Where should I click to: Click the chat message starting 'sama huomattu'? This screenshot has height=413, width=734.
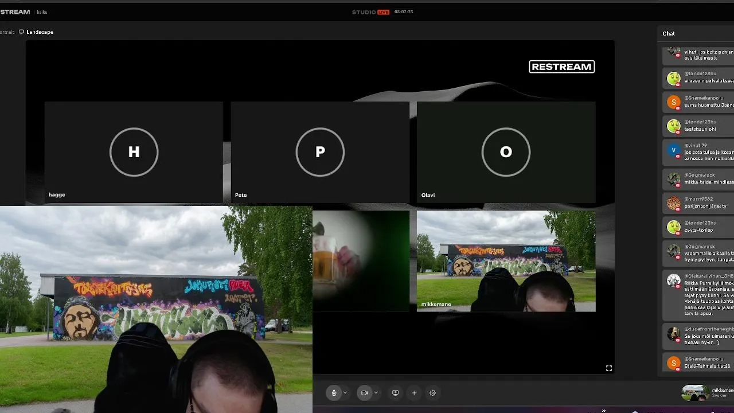click(x=709, y=105)
